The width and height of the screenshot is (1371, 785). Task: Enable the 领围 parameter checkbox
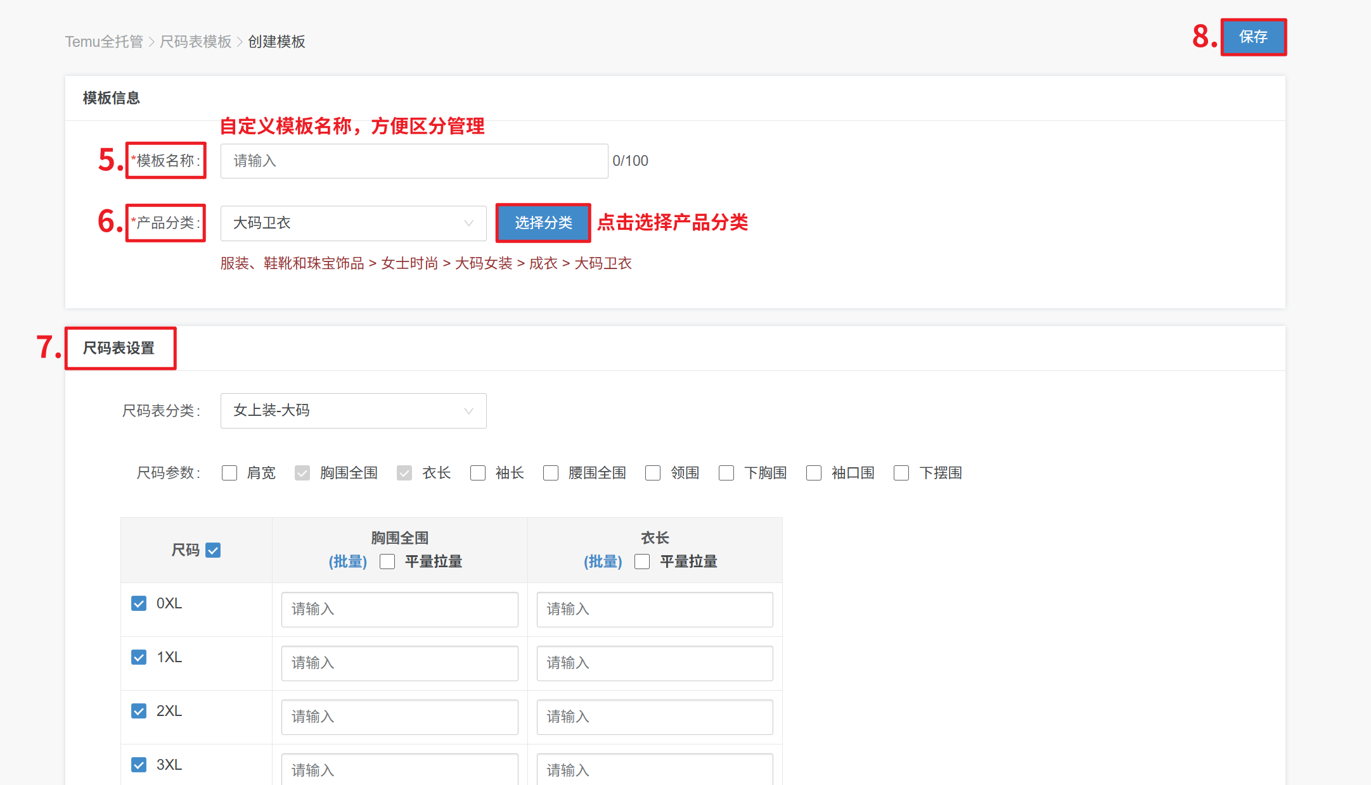point(653,473)
